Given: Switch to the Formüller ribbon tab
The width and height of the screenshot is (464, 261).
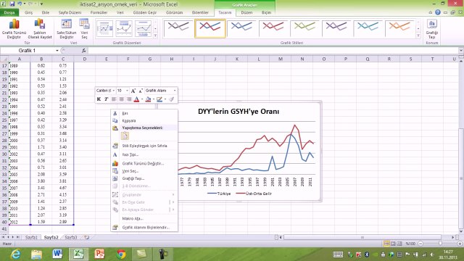Looking at the screenshot, I should 99,12.
